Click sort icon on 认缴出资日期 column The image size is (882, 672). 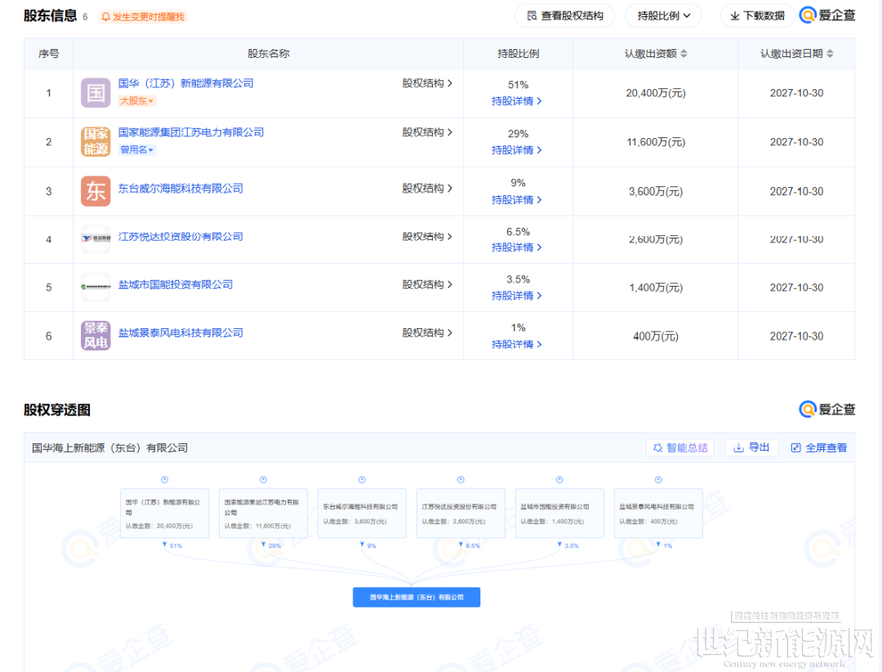(x=830, y=54)
